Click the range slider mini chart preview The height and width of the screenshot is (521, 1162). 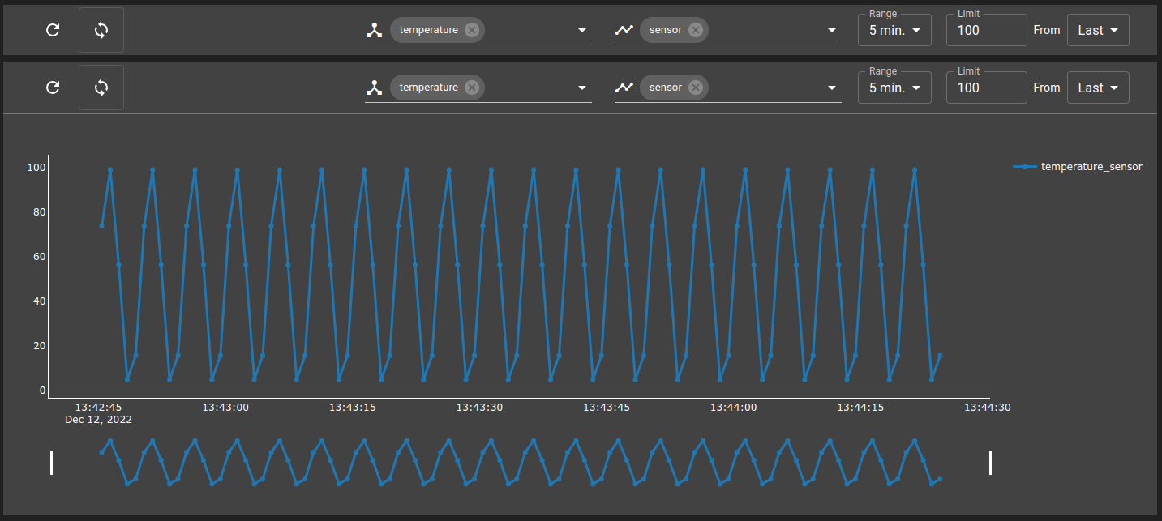(521, 463)
